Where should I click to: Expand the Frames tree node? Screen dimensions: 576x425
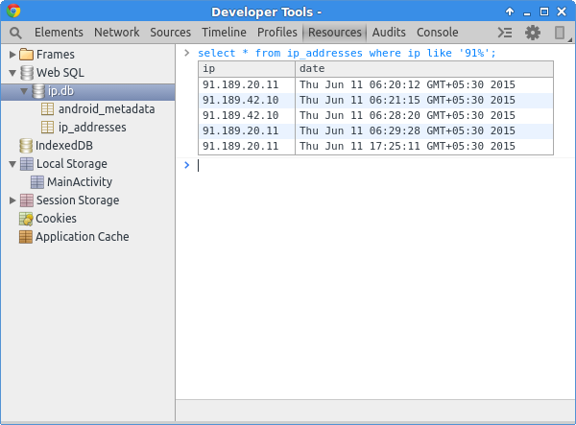coord(12,55)
